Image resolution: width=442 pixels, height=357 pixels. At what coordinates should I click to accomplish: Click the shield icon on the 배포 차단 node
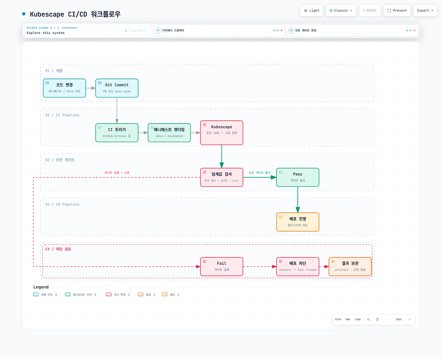coord(281,261)
